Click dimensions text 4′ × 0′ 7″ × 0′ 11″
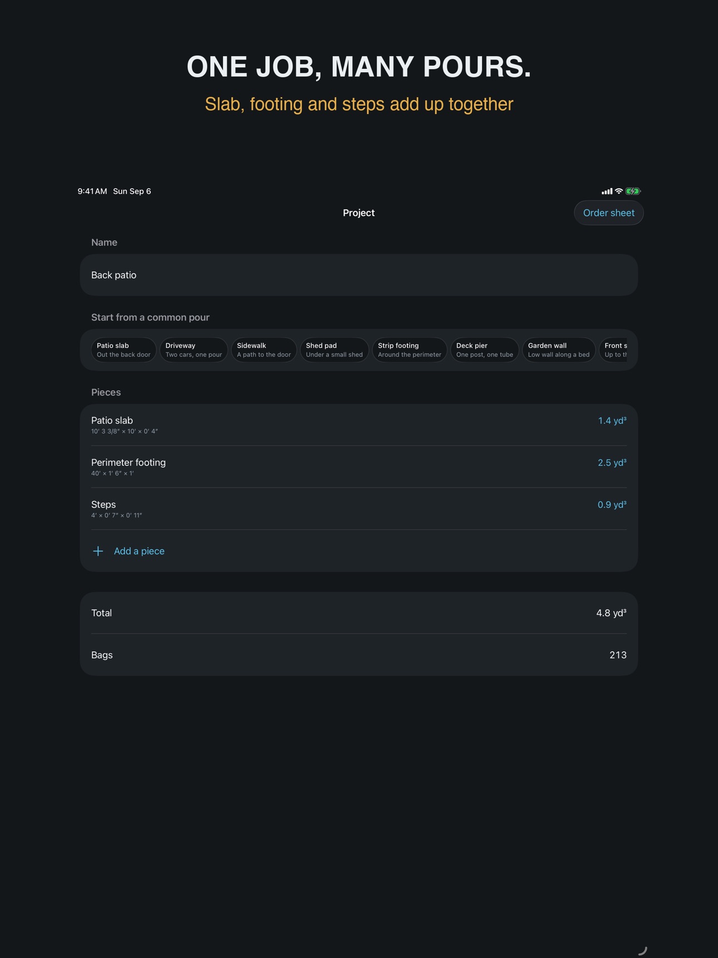The width and height of the screenshot is (718, 958). (x=117, y=515)
